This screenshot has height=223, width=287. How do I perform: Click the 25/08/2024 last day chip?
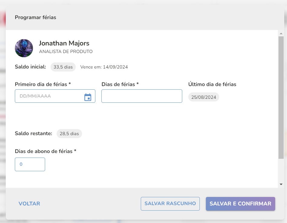click(x=204, y=97)
